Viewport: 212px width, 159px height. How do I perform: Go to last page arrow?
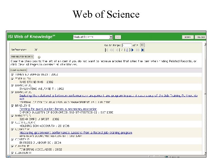click(x=143, y=50)
